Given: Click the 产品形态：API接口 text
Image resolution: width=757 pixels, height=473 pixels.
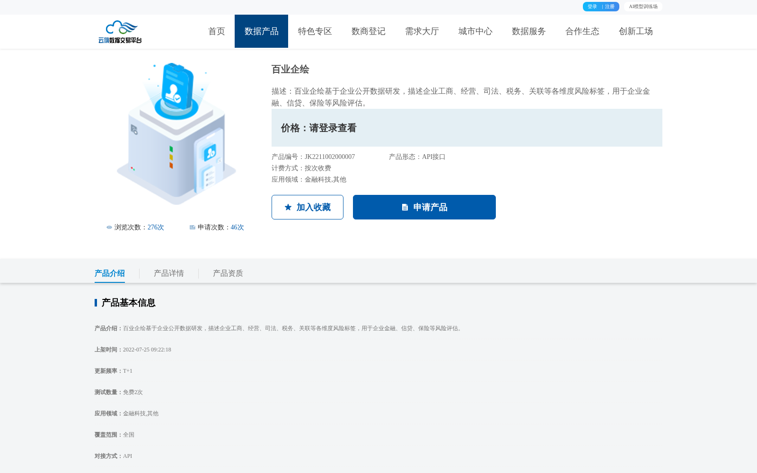Looking at the screenshot, I should [x=417, y=157].
